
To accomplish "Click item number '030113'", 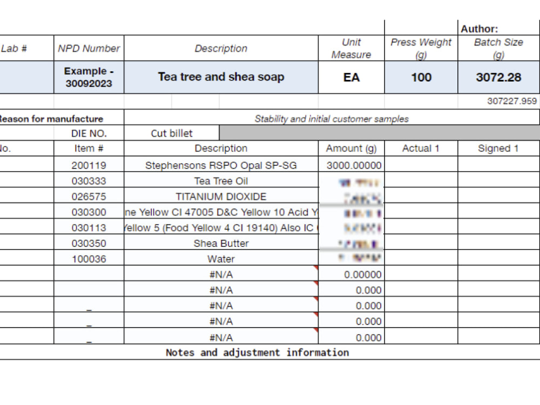I will click(x=89, y=227).
